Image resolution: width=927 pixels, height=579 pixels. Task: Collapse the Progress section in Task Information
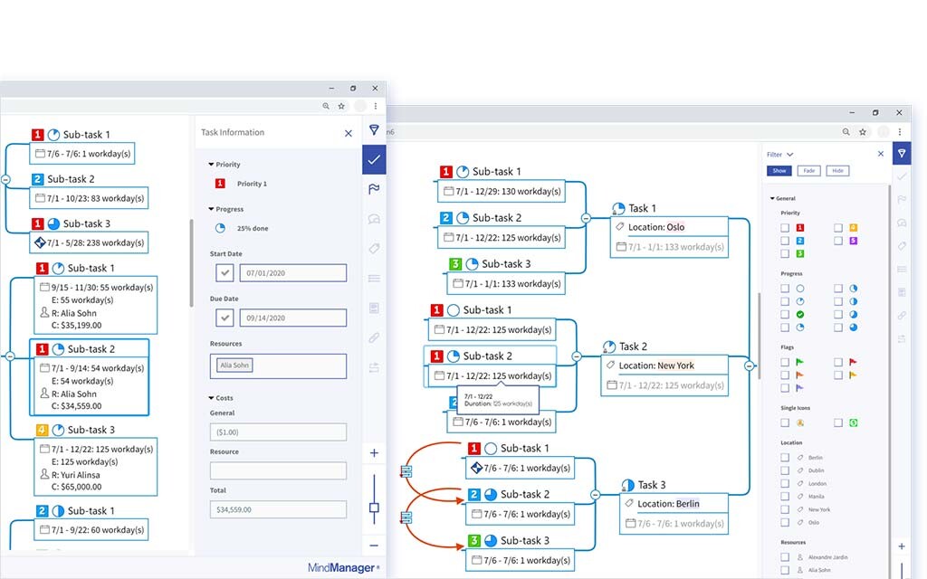211,209
